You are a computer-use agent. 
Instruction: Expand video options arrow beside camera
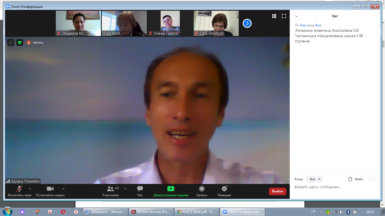point(63,189)
